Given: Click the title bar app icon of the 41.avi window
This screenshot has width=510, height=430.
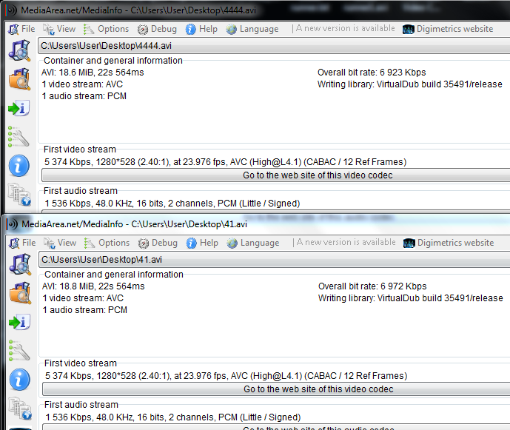Looking at the screenshot, I should click(13, 224).
